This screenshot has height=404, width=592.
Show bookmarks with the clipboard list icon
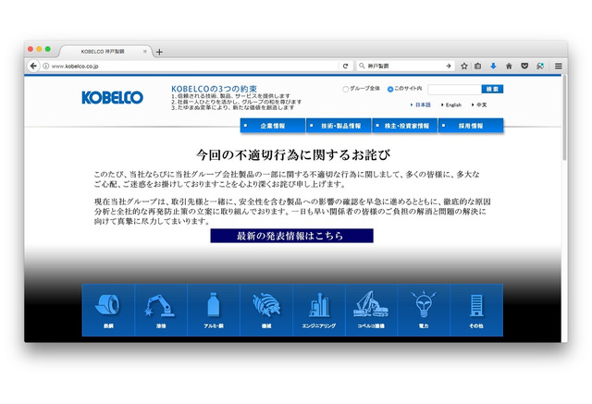tap(478, 66)
